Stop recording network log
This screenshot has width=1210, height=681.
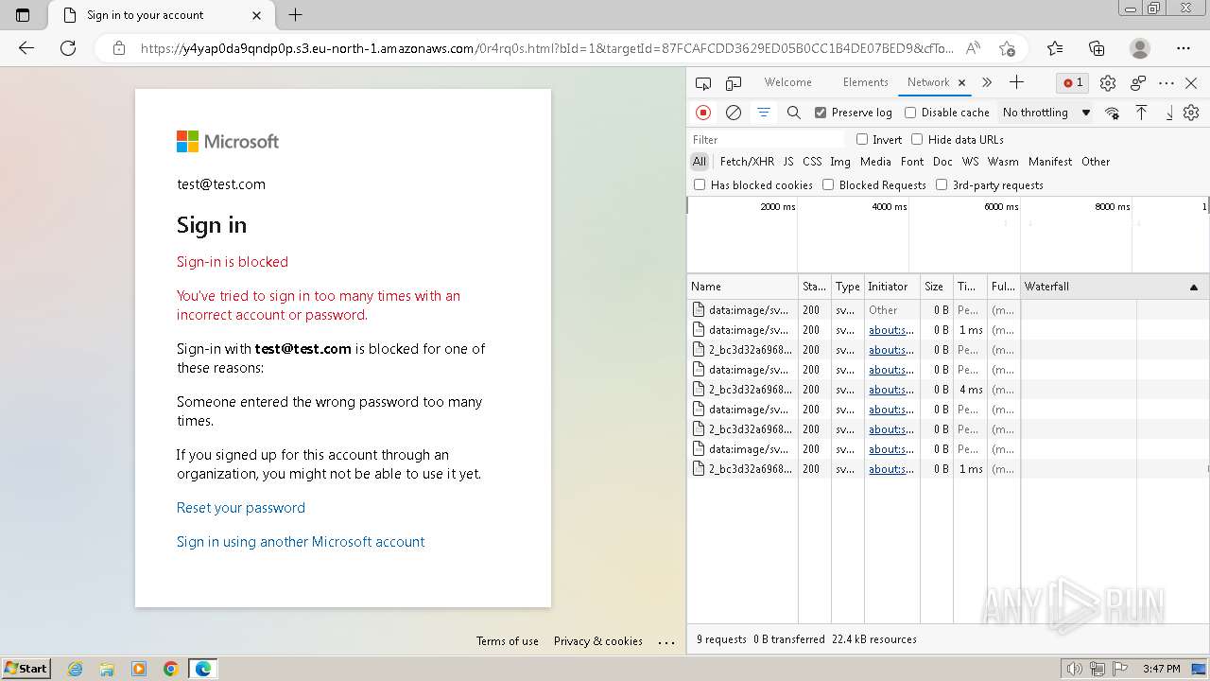(703, 113)
